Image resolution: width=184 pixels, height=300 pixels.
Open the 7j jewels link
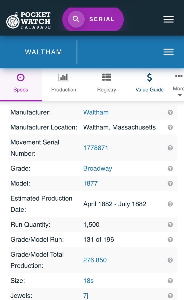(x=86, y=296)
